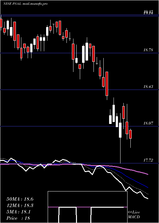Click the 50MA : 18.6 readout
Viewport: 159px width, 223px height.
[x=20, y=199]
